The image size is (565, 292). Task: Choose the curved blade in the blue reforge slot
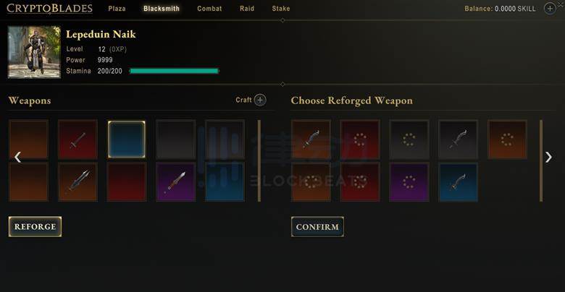(458, 182)
